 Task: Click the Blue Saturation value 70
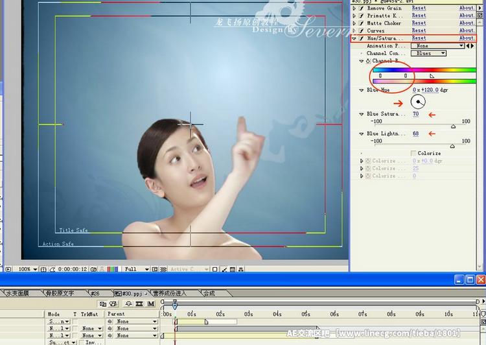(x=415, y=114)
